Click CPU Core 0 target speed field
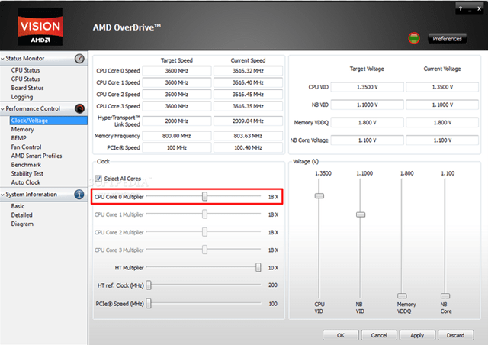The image size is (488, 345). (176, 71)
